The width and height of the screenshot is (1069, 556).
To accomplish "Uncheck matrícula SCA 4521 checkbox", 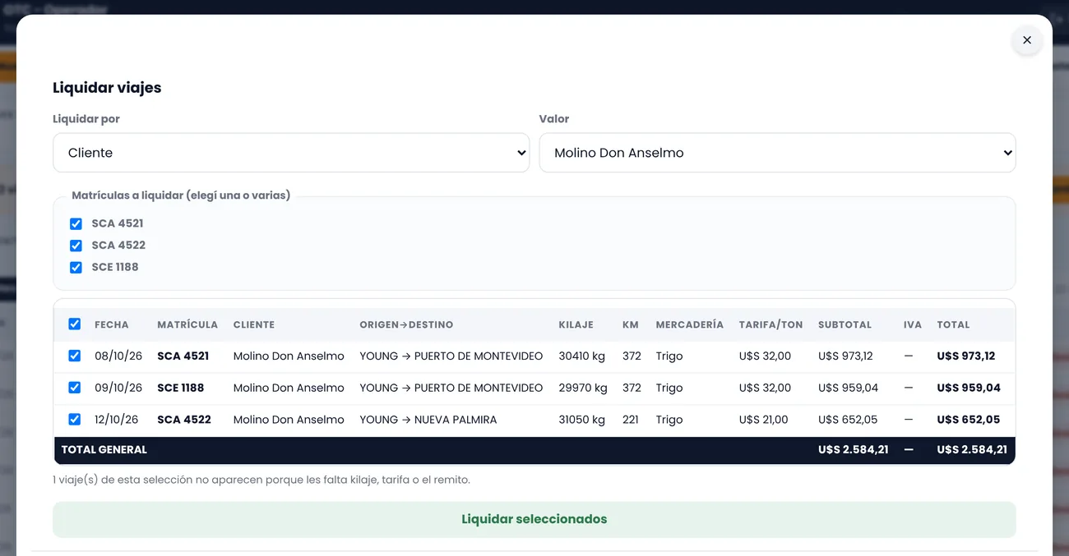I will point(76,223).
